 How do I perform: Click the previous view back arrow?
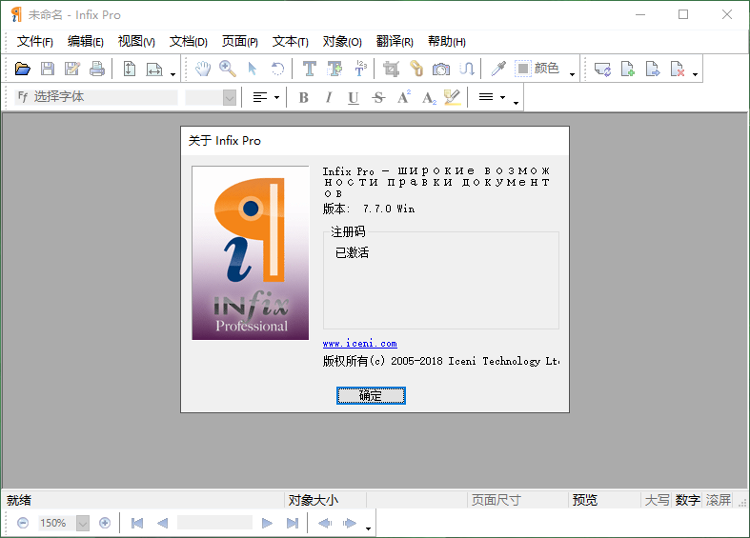pyautogui.click(x=325, y=523)
